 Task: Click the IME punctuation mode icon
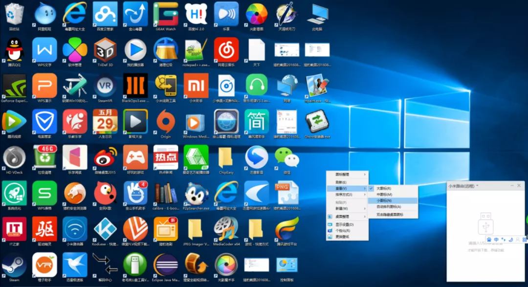pyautogui.click(x=504, y=240)
